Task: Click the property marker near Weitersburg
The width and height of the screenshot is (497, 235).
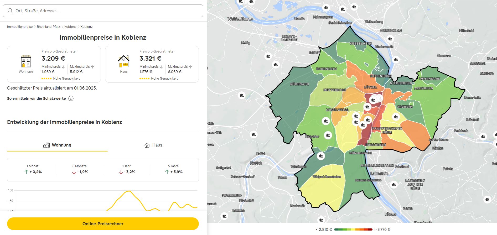Action: tap(354, 7)
